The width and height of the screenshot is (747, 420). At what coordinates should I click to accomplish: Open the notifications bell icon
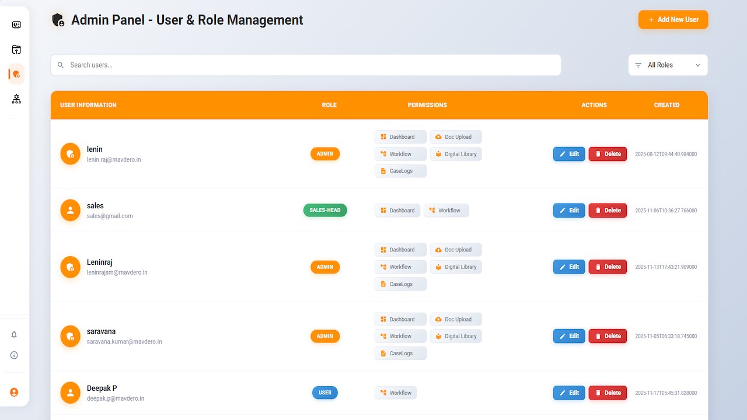coord(14,334)
